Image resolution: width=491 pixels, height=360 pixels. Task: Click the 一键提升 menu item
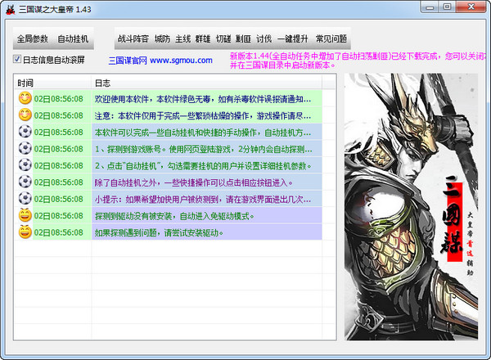point(293,38)
